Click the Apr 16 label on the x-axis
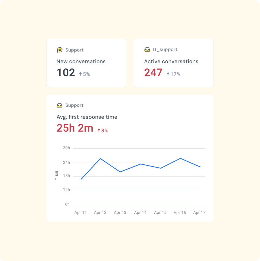This screenshot has height=261, width=260. [180, 213]
